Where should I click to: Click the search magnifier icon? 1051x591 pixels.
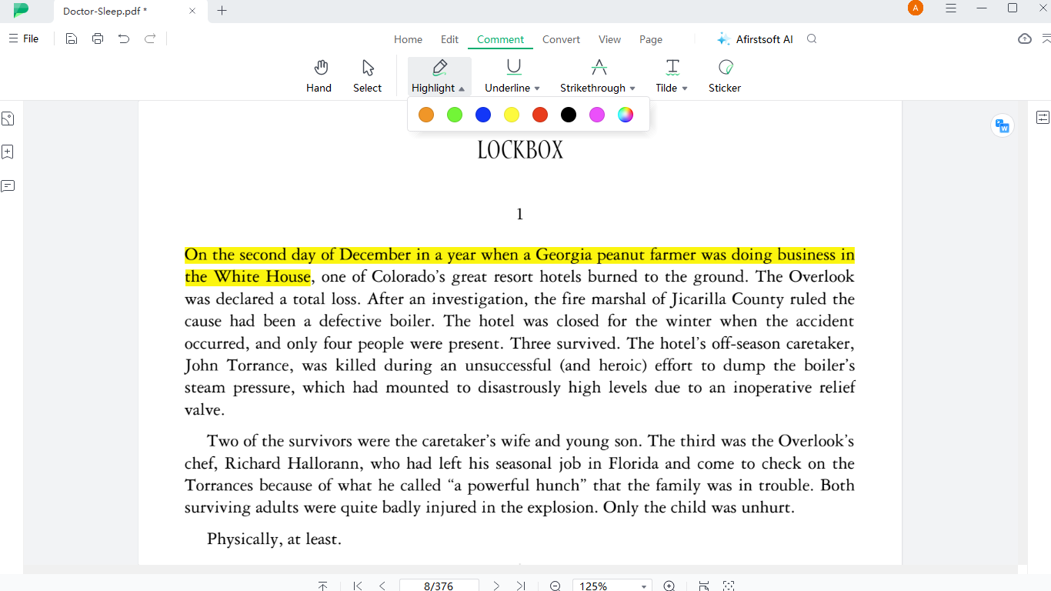click(812, 39)
